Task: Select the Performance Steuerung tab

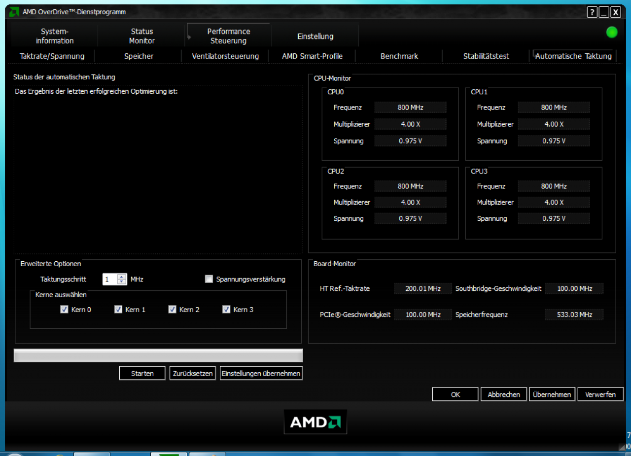Action: (229, 35)
